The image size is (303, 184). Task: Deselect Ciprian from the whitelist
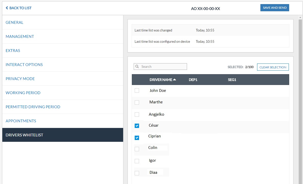click(137, 138)
